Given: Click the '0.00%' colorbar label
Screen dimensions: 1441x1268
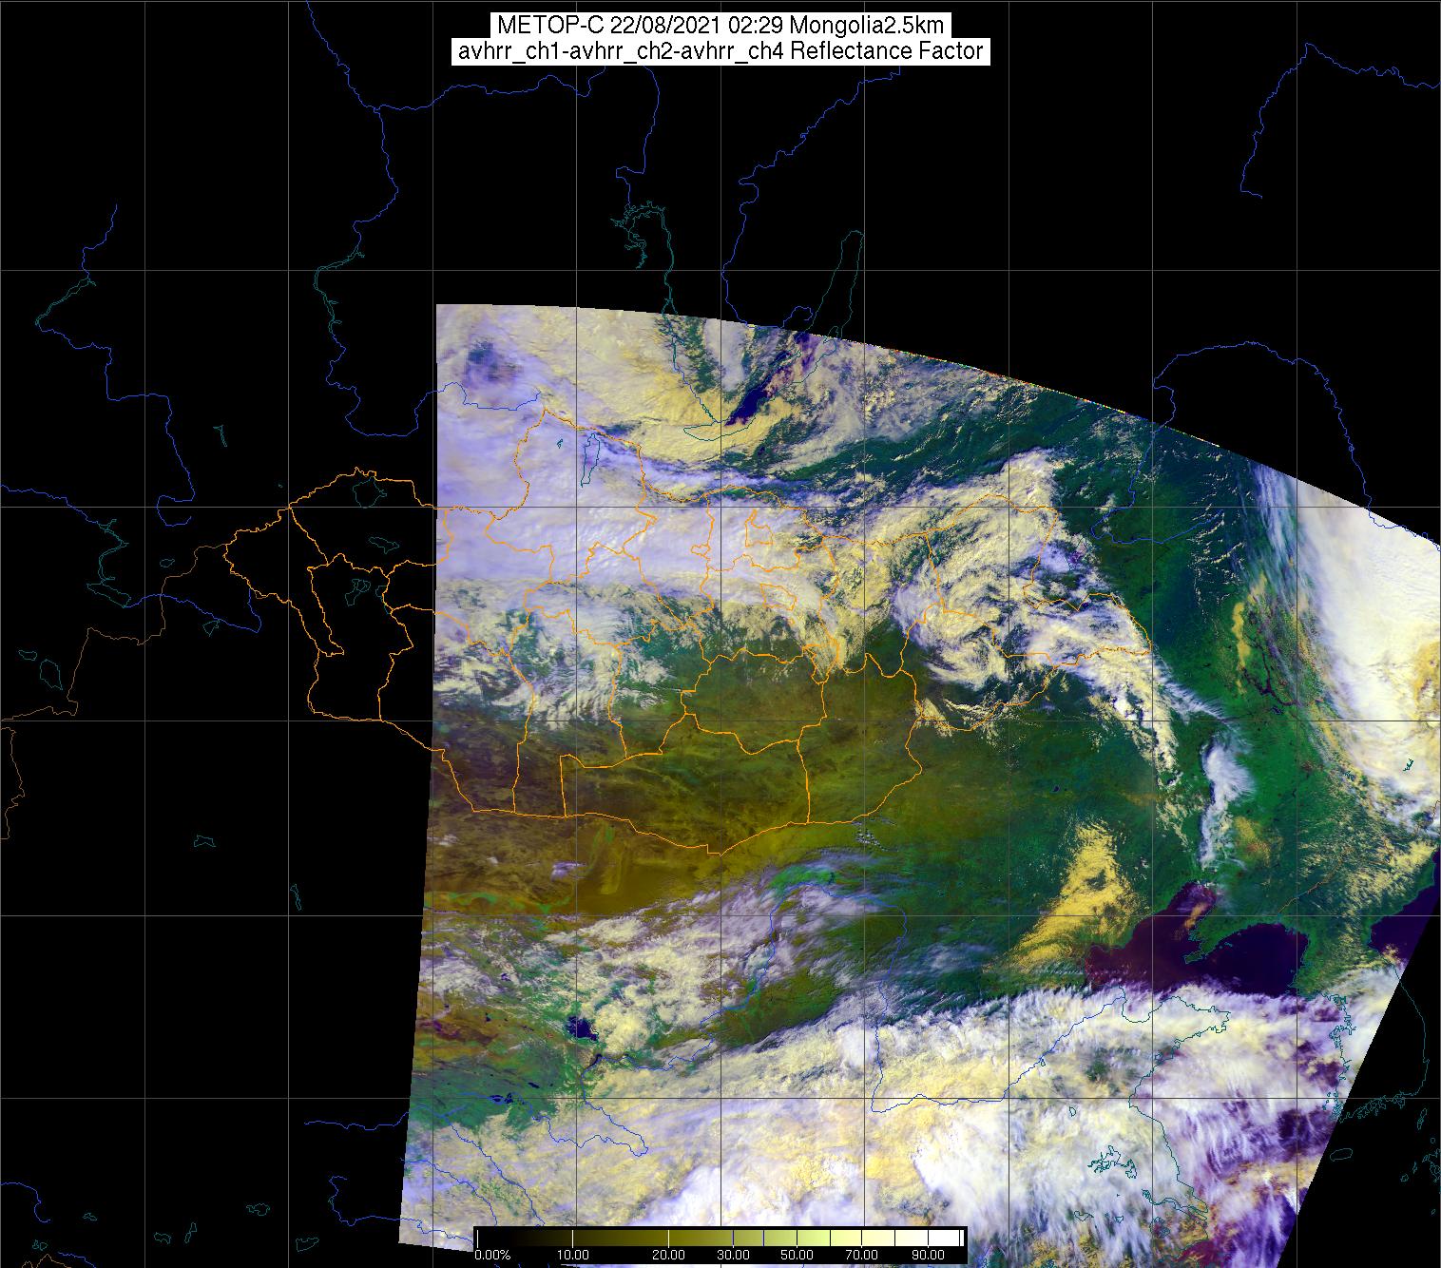Looking at the screenshot, I should point(493,1255).
